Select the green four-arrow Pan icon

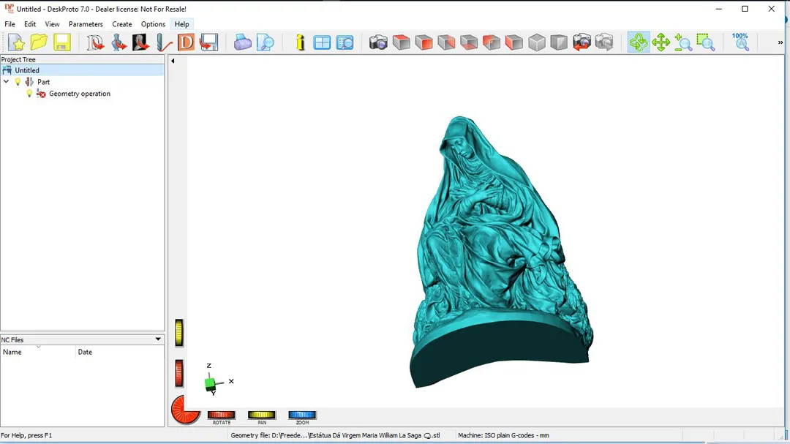pyautogui.click(x=661, y=43)
